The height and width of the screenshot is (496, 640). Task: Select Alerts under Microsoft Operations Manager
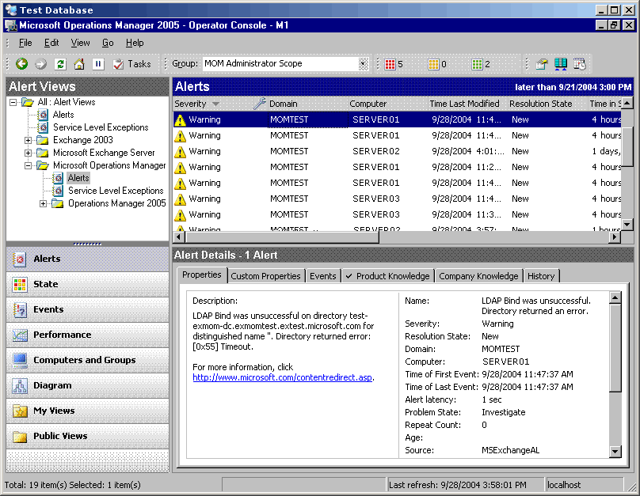[78, 178]
